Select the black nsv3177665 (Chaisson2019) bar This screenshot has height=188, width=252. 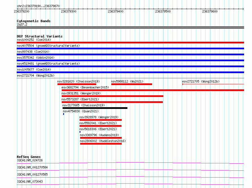pos(95,108)
